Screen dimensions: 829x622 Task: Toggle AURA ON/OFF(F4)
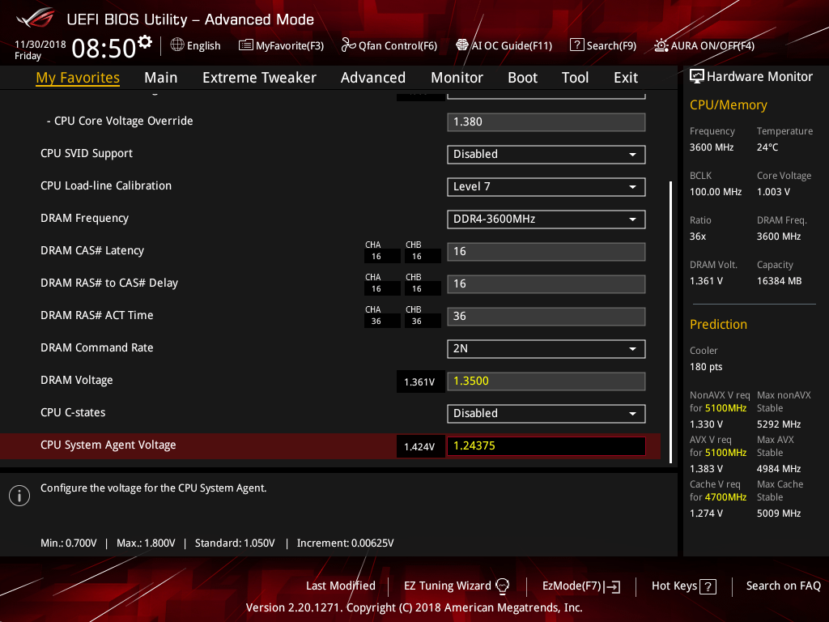click(x=705, y=45)
